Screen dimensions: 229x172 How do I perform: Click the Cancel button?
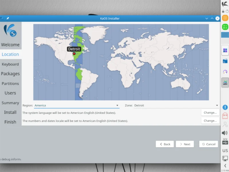coord(209,144)
